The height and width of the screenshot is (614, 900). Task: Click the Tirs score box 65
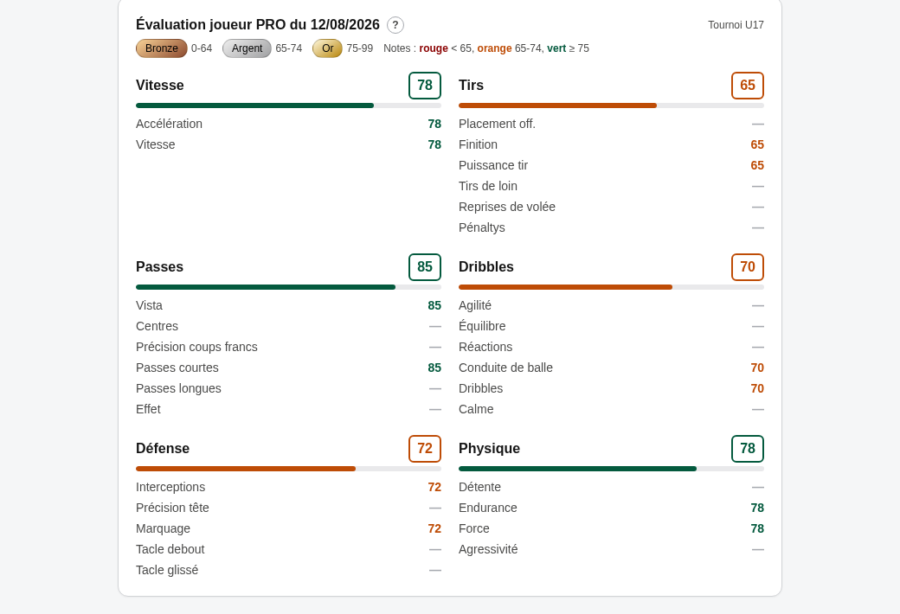click(x=748, y=86)
